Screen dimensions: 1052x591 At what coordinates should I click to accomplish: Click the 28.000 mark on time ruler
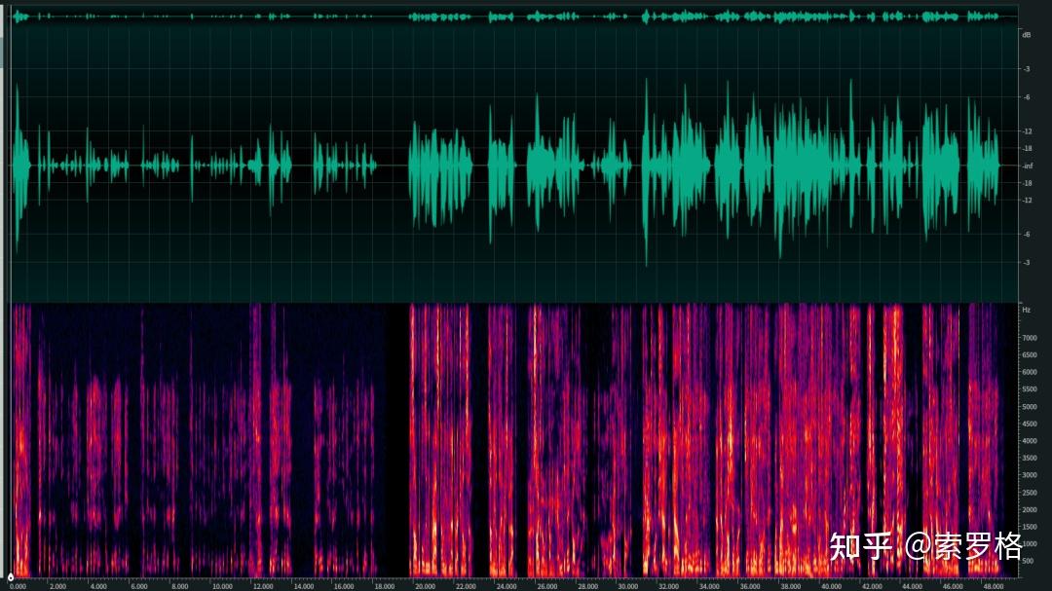pos(587,586)
